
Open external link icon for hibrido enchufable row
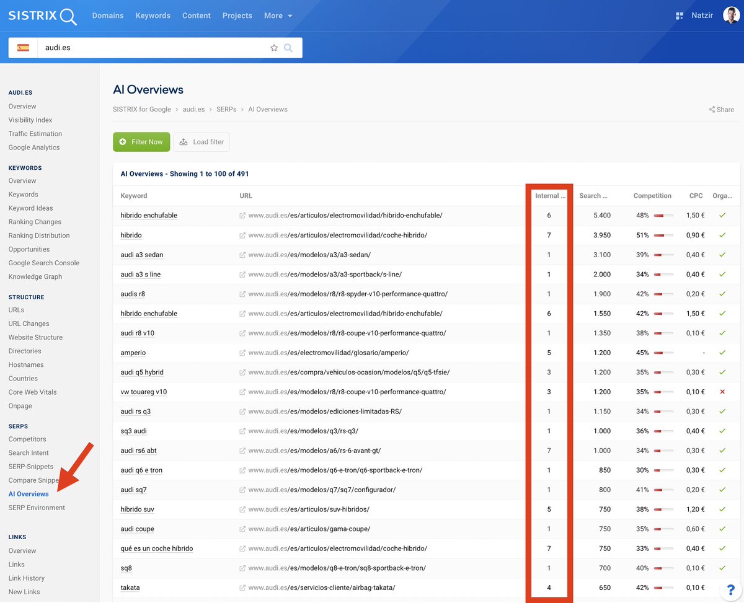(x=242, y=216)
